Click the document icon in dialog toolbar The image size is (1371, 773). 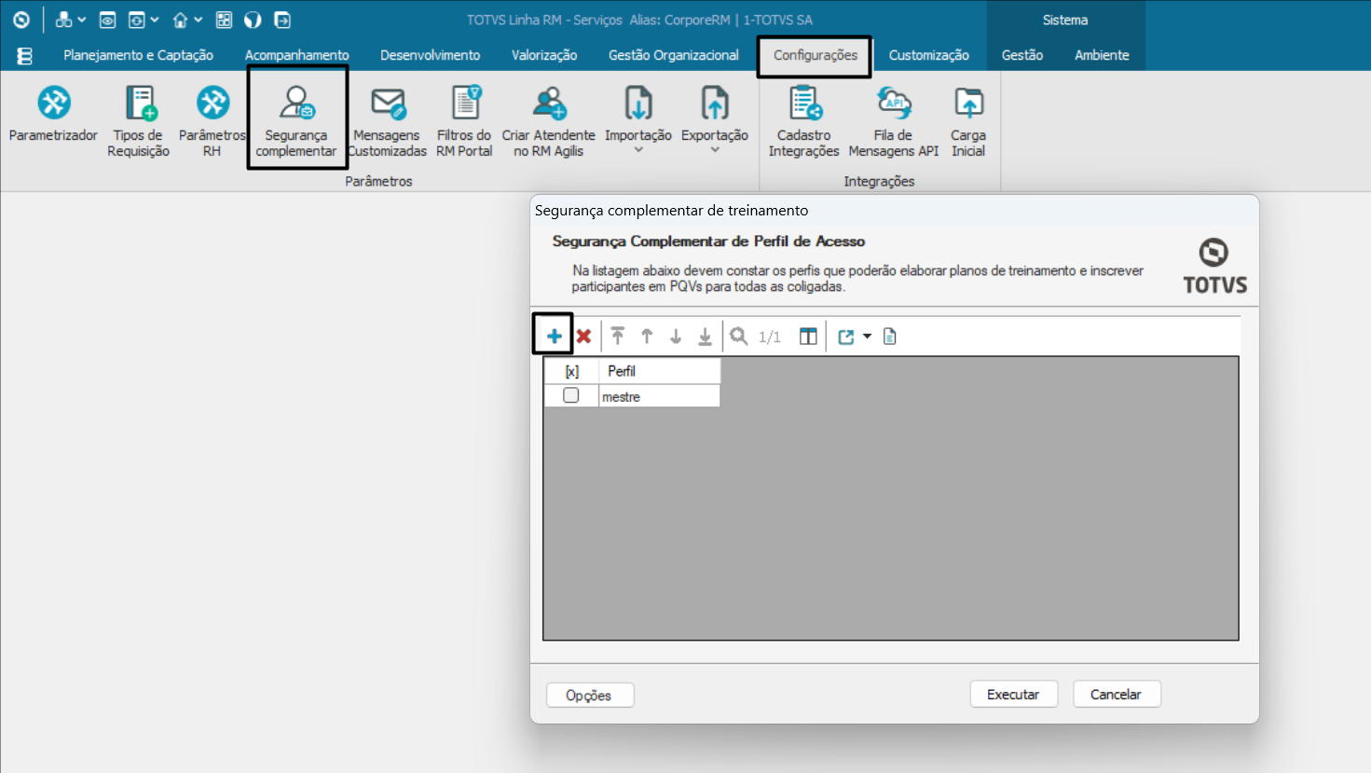[890, 337]
